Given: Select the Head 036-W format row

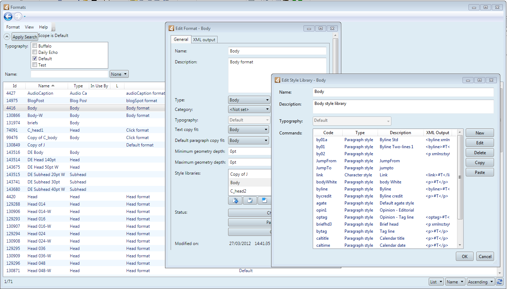Looking at the screenshot, I should pyautogui.click(x=84, y=256).
